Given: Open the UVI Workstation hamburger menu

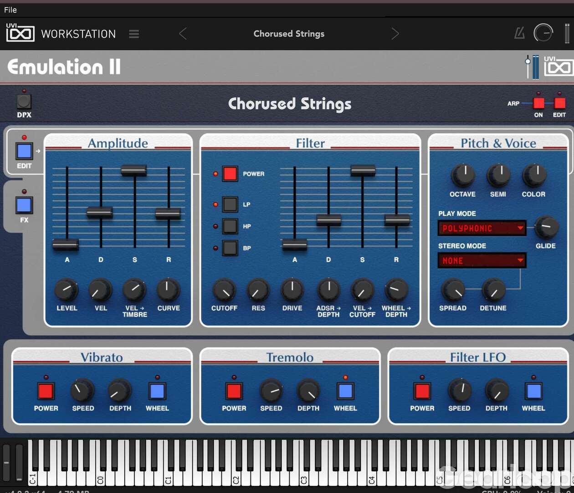Looking at the screenshot, I should click(x=134, y=34).
